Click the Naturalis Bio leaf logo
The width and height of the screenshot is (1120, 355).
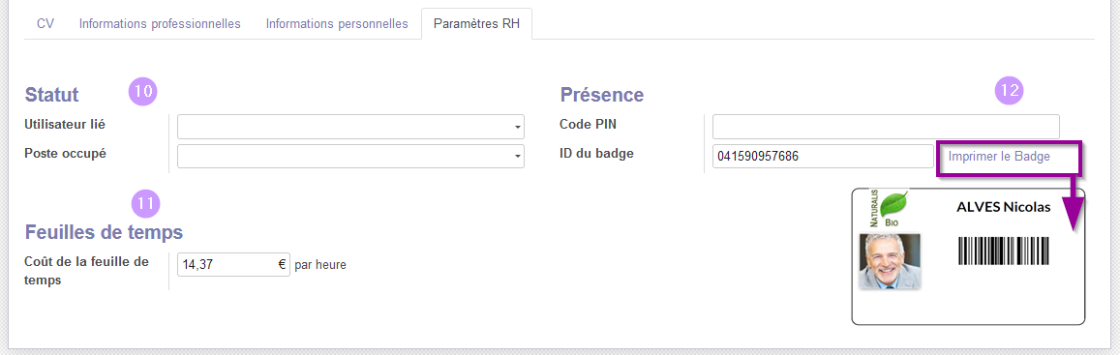click(x=890, y=209)
